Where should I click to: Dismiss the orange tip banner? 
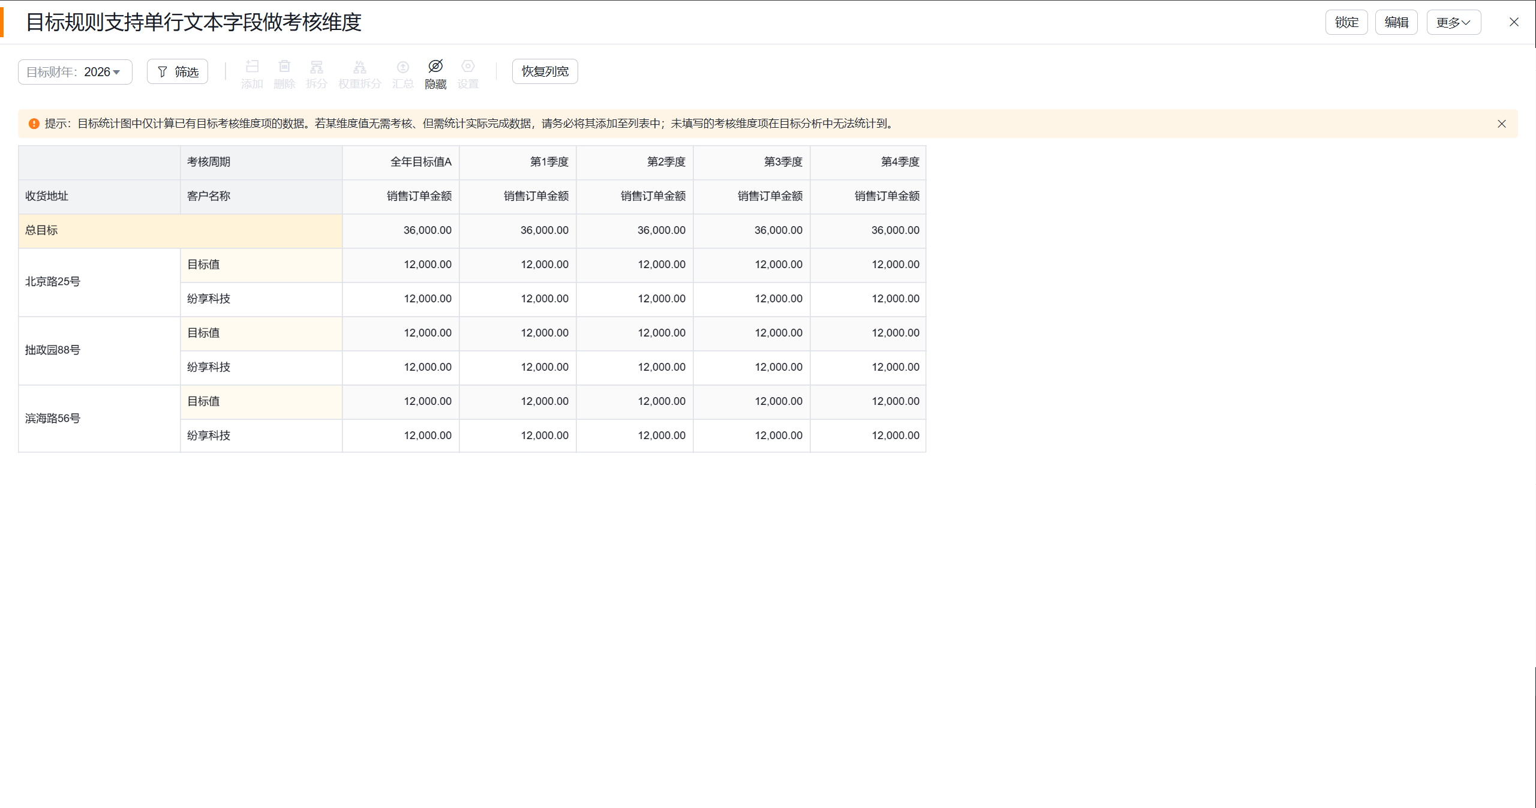click(1502, 124)
